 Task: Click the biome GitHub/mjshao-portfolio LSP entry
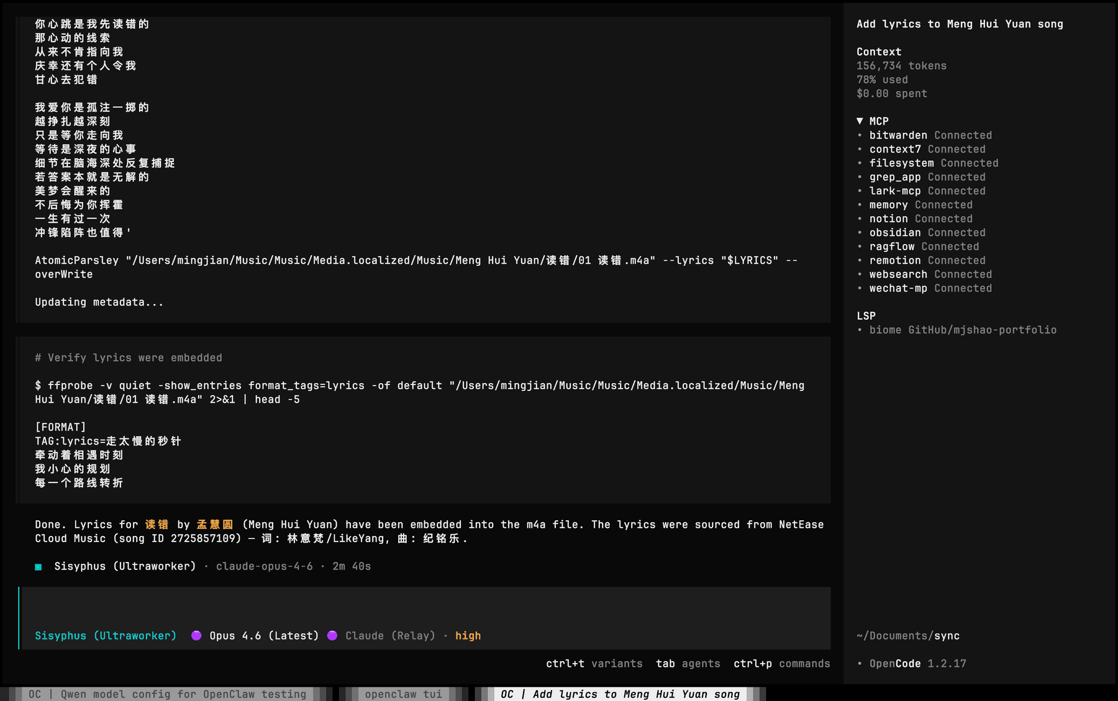[957, 330]
